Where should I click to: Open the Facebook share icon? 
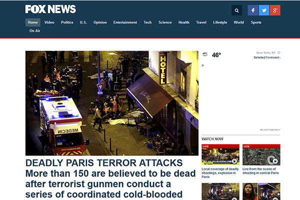(253, 10)
